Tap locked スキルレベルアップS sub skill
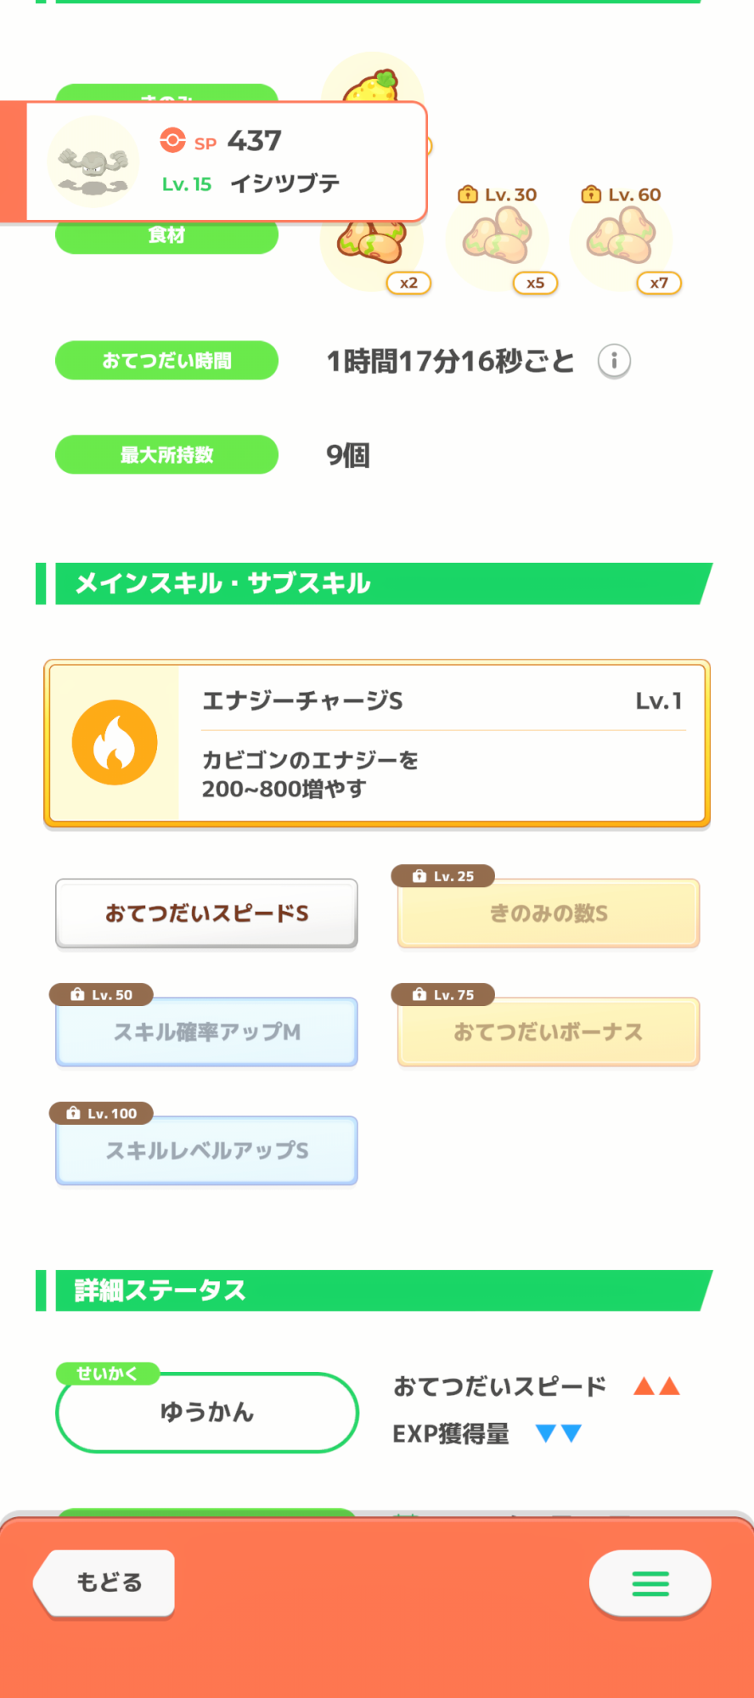The width and height of the screenshot is (754, 1698). [206, 1151]
